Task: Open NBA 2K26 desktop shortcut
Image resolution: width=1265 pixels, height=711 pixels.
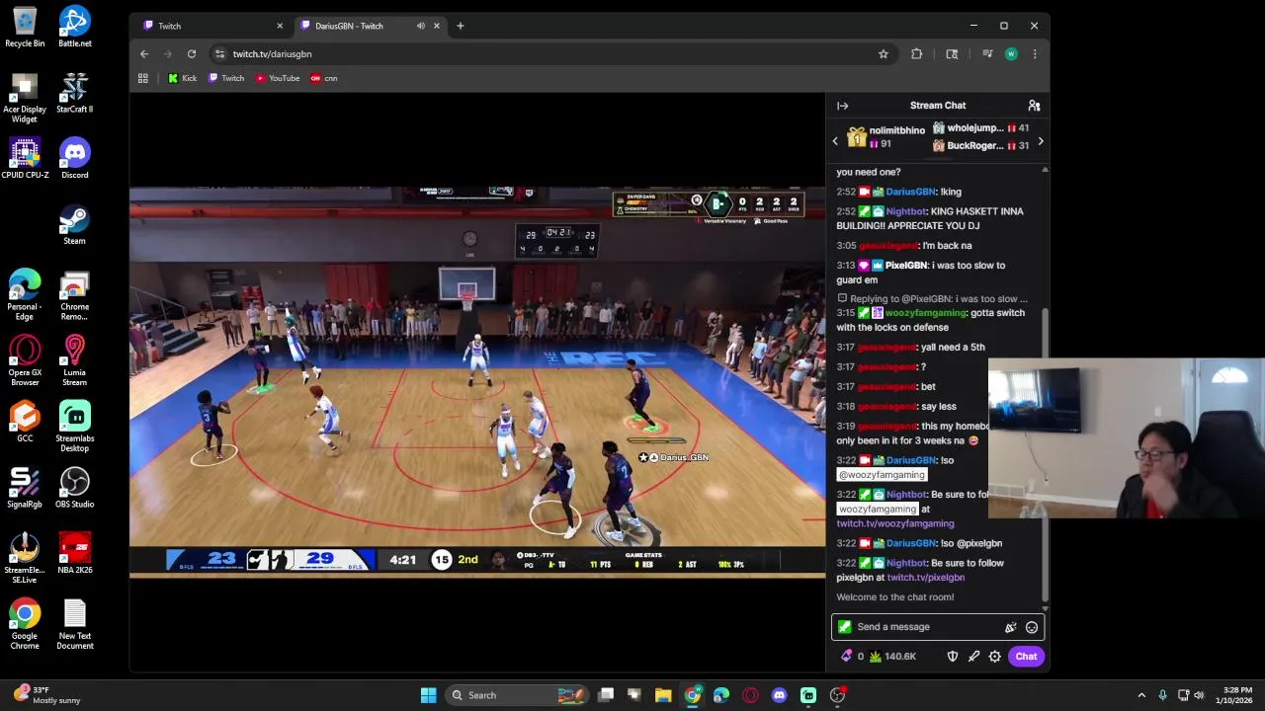Action: pyautogui.click(x=75, y=552)
